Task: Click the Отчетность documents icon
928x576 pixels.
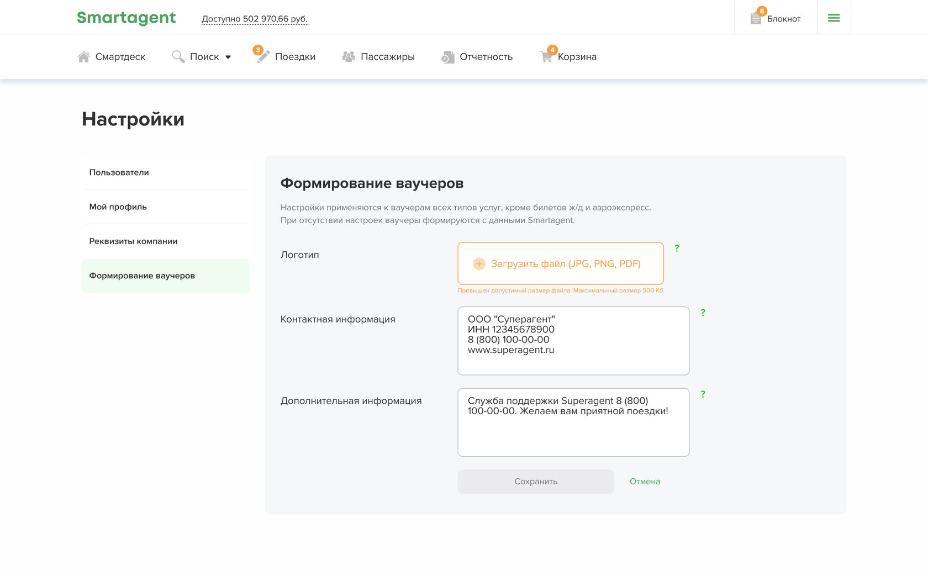Action: (x=447, y=57)
